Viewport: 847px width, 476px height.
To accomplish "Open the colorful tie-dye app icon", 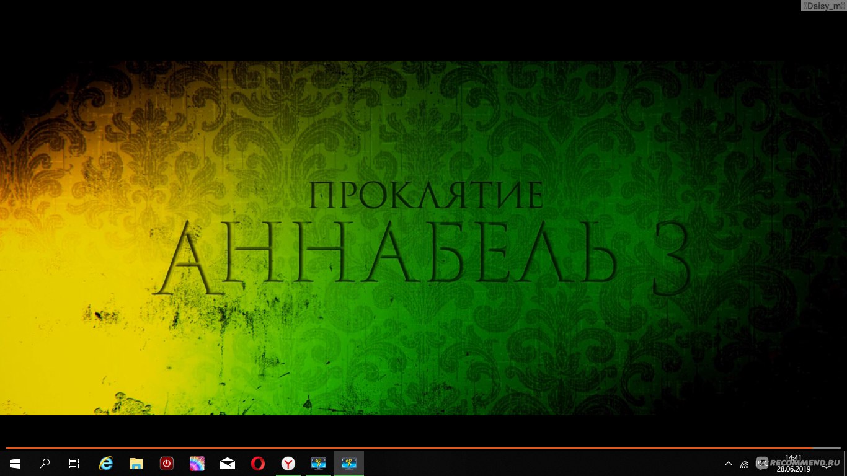I will [x=197, y=464].
